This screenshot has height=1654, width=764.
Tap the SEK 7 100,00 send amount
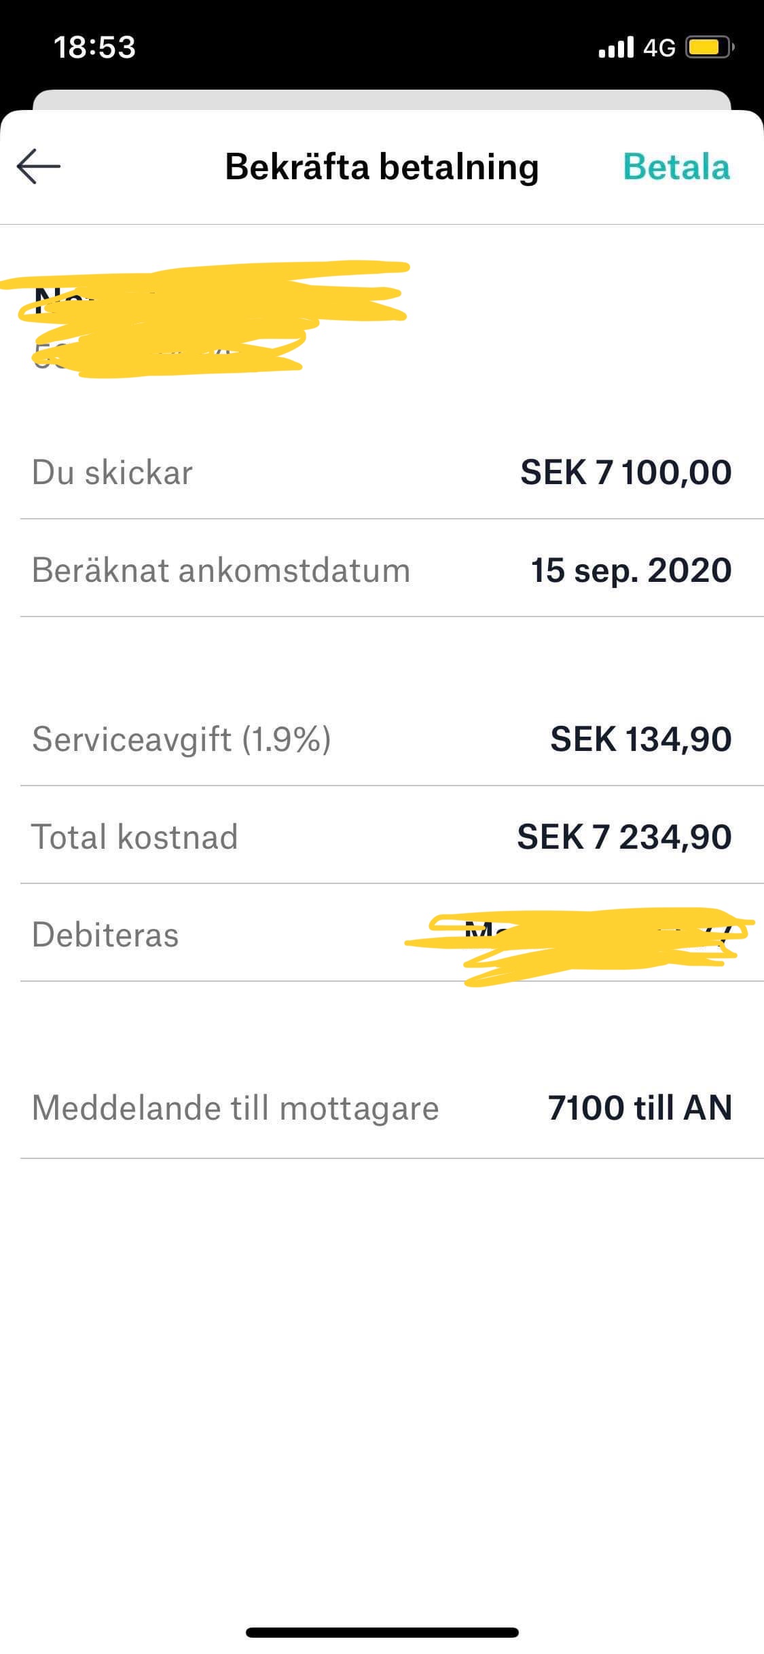pyautogui.click(x=625, y=473)
